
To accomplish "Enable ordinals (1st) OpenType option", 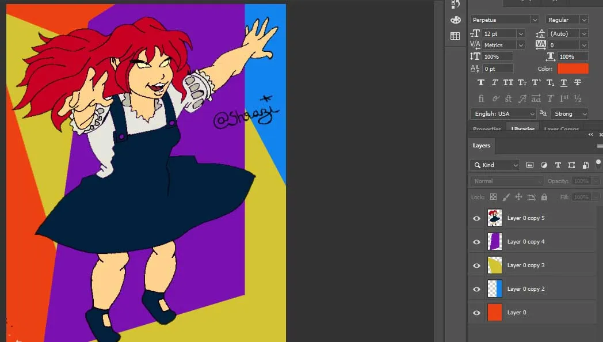I will 564,98.
